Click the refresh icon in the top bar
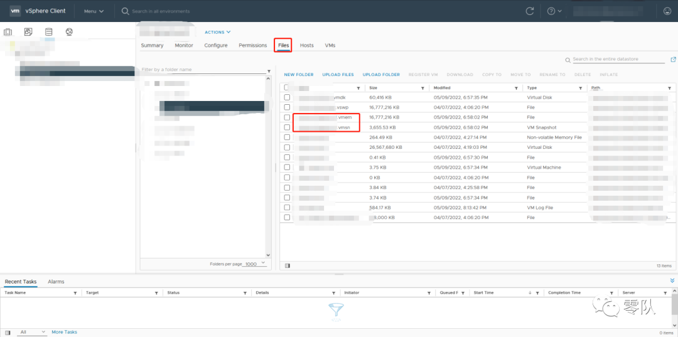The height and width of the screenshot is (337, 678). click(530, 11)
